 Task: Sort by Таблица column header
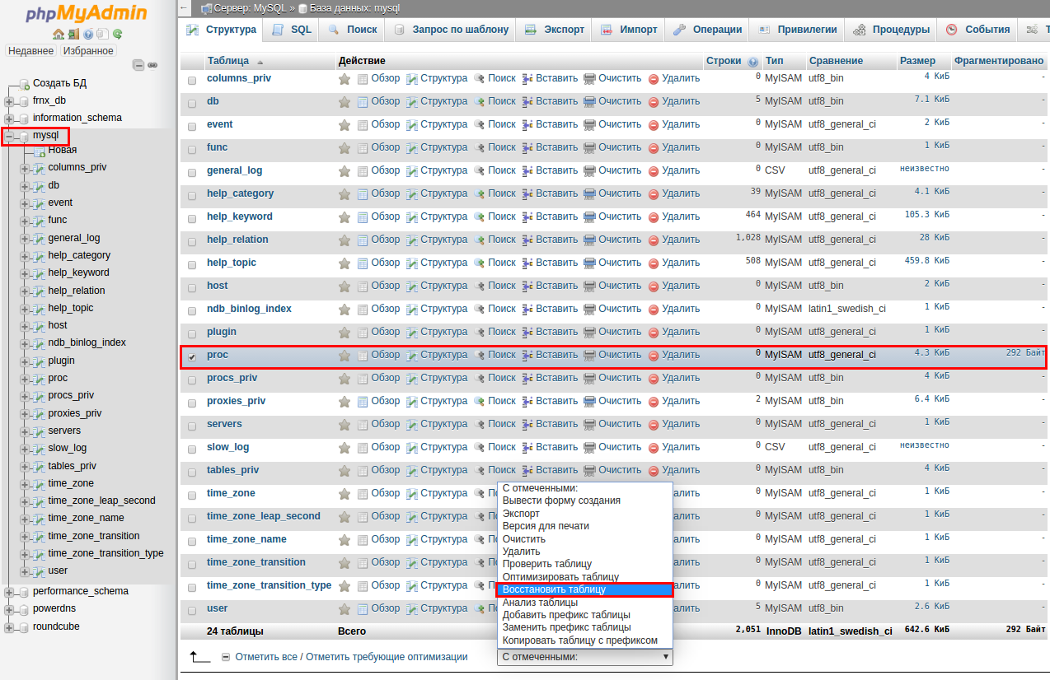coord(228,61)
